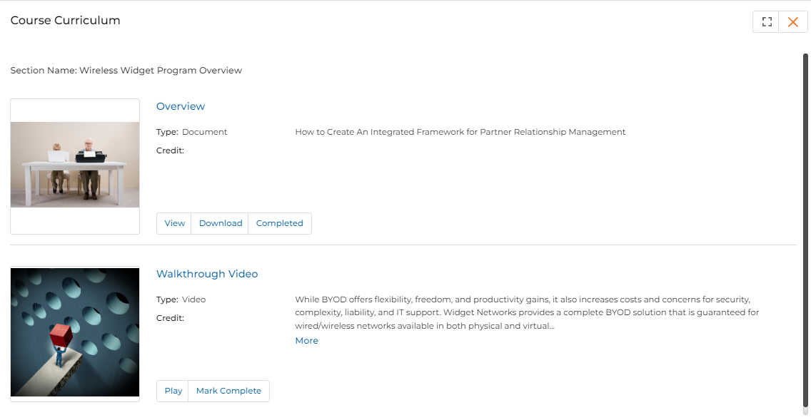
Task: Play the Walkthrough Video
Action: click(x=173, y=391)
